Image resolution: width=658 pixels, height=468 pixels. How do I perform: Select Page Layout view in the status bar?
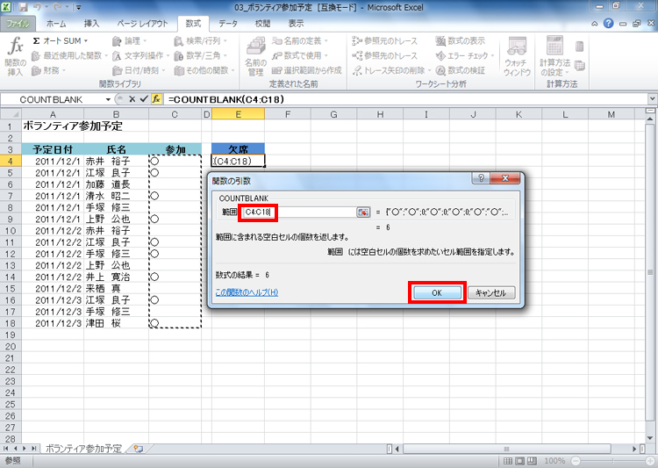tap(519, 461)
